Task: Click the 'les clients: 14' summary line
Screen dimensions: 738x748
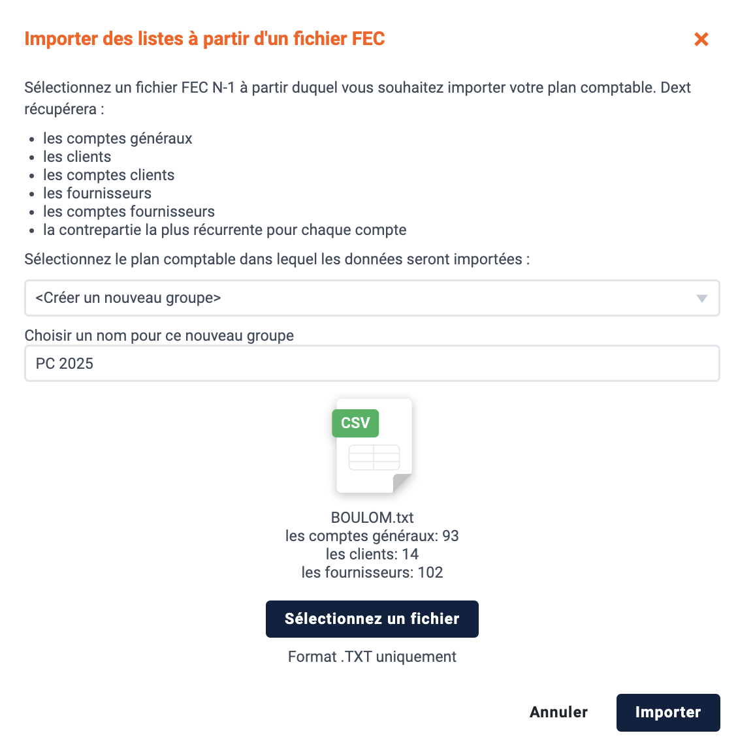Action: (x=372, y=554)
